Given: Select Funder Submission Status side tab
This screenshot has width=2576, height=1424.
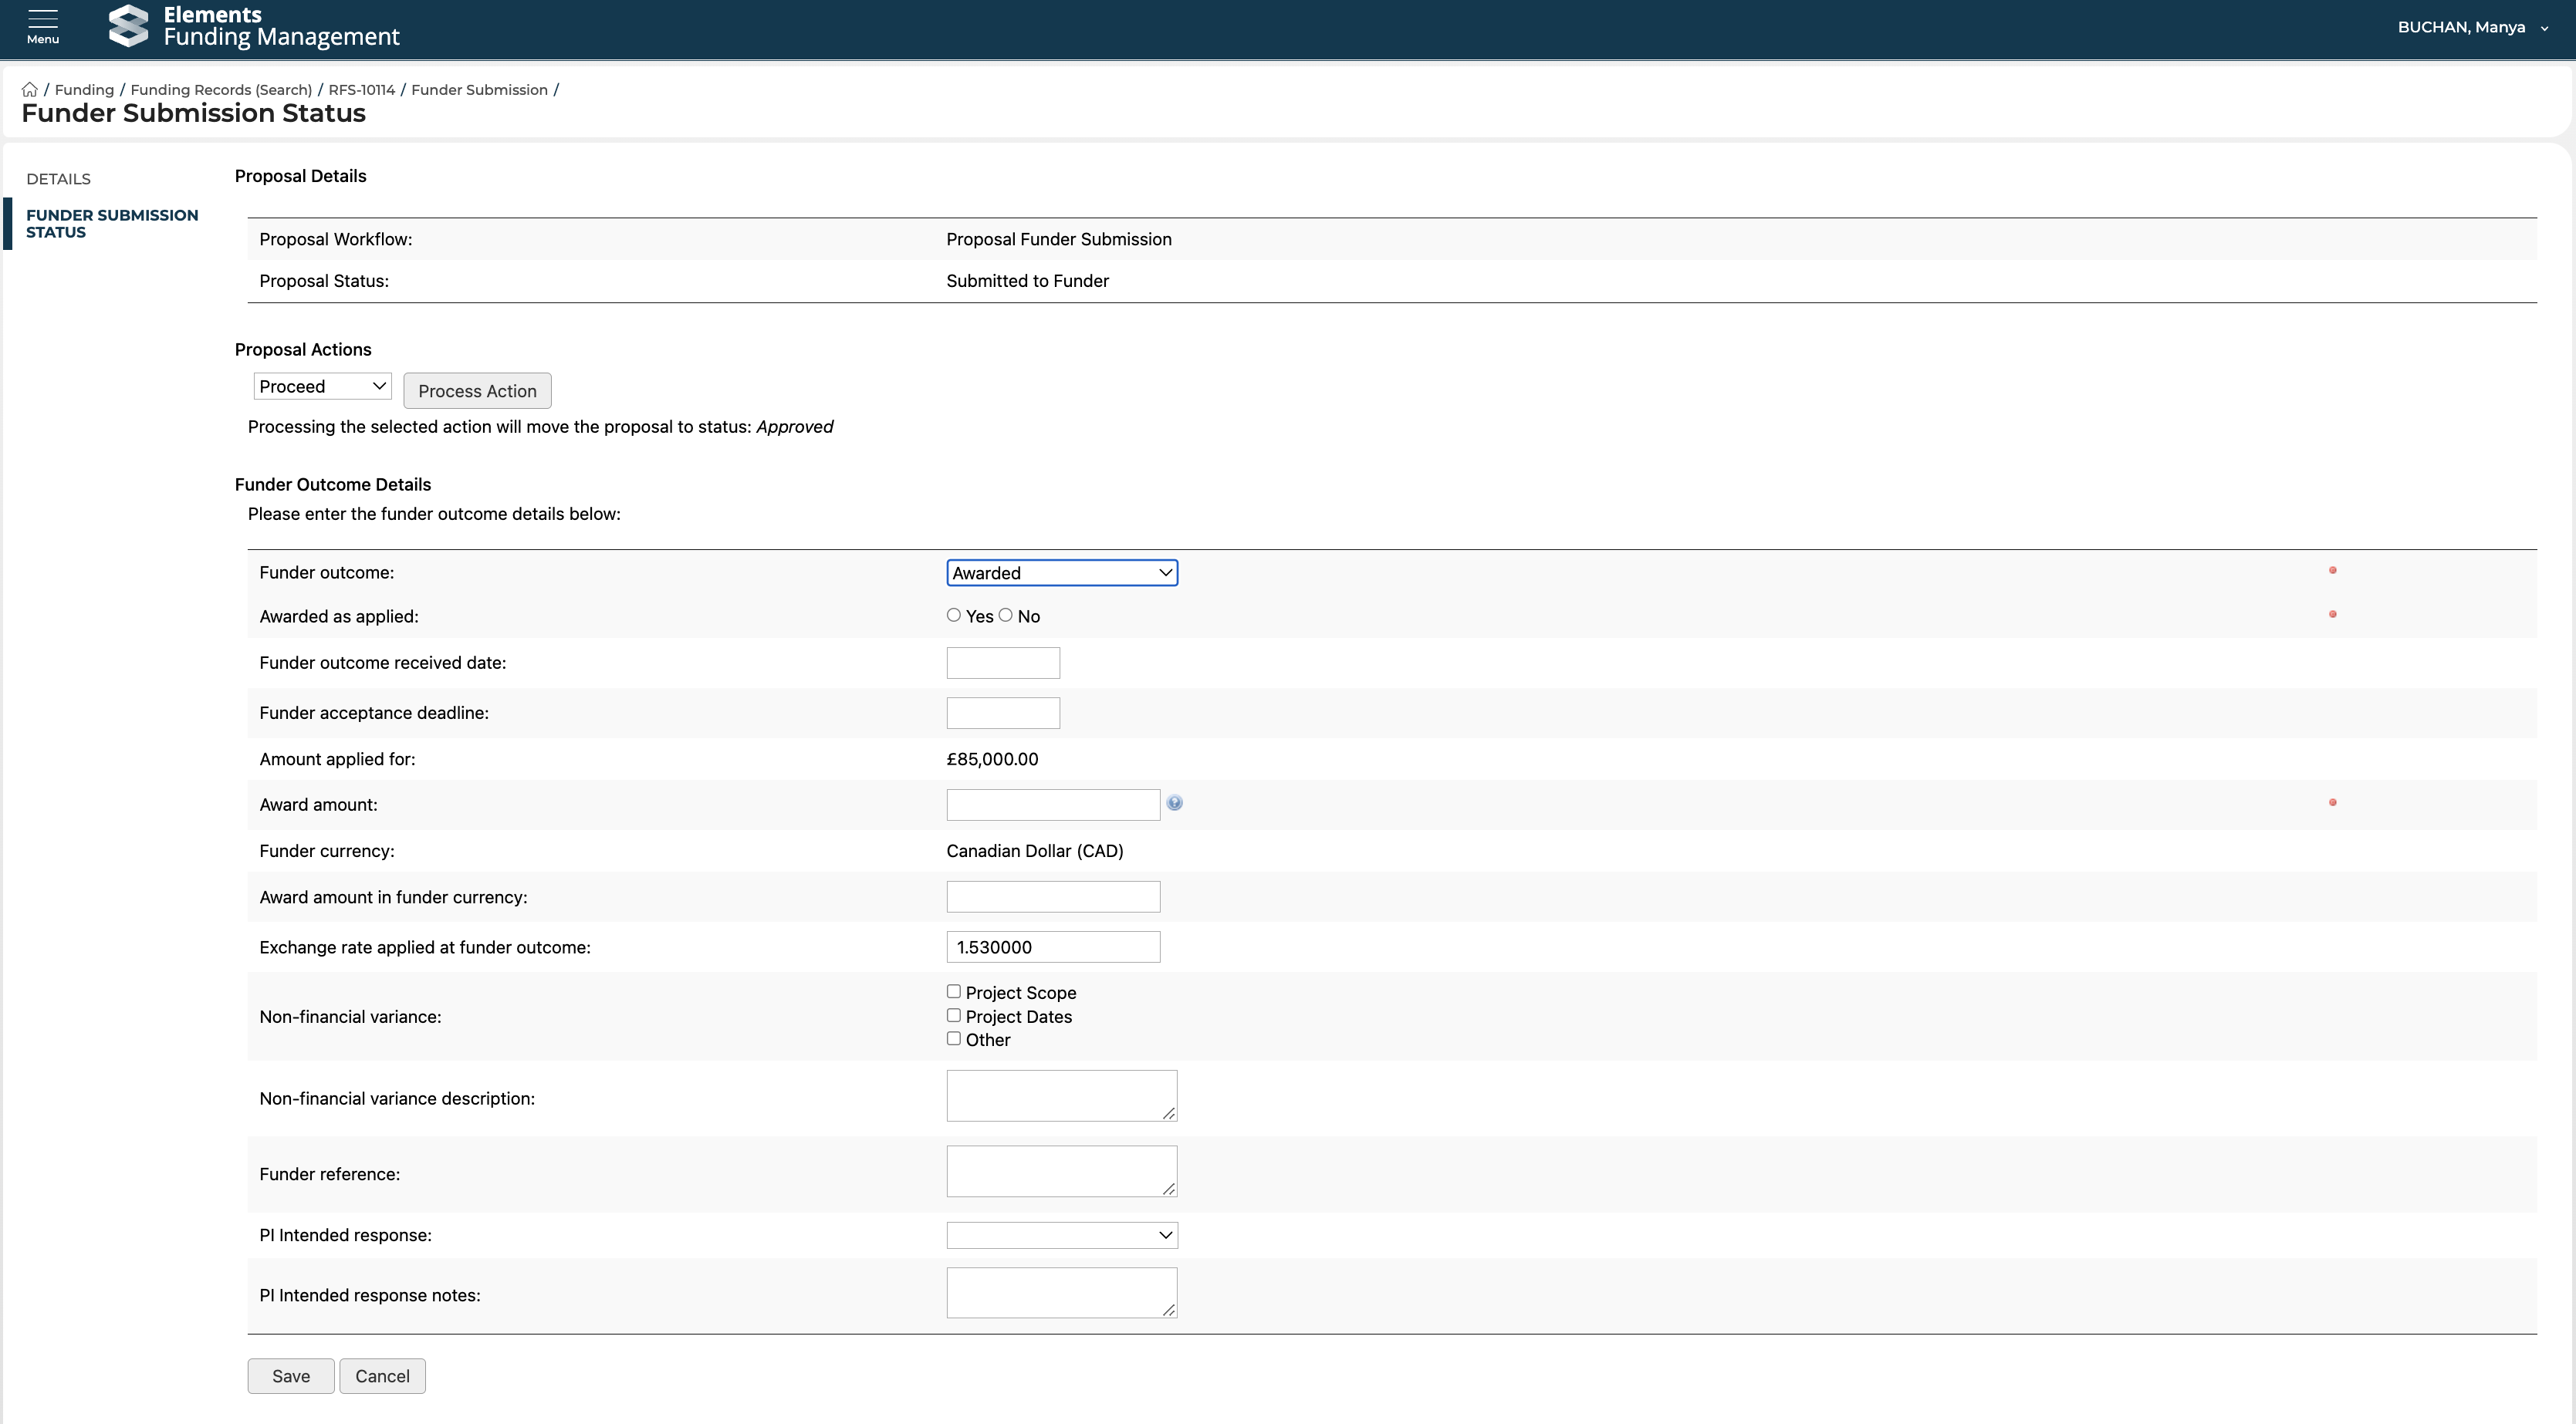Looking at the screenshot, I should coord(111,223).
